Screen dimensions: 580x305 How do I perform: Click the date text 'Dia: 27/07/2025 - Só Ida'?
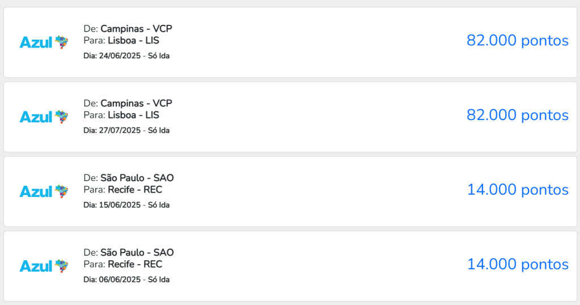pos(126,131)
